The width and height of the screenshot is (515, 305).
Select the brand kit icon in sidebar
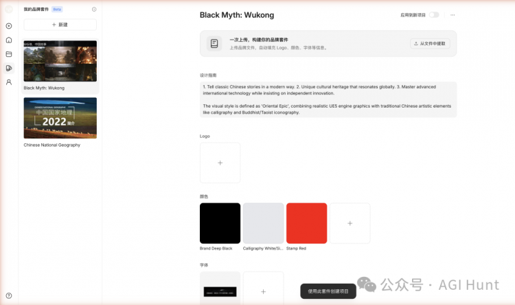[x=9, y=69]
